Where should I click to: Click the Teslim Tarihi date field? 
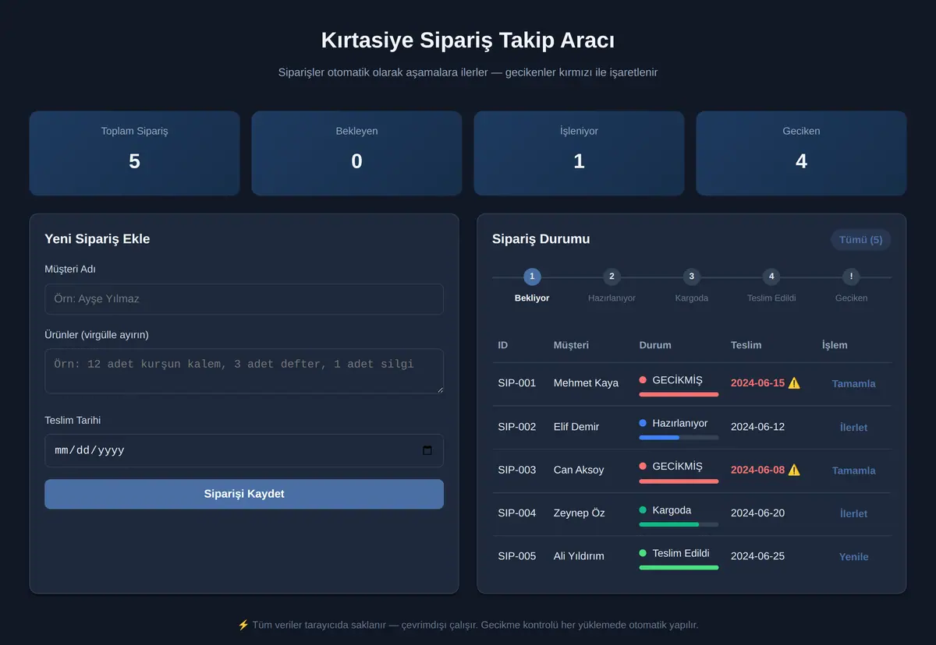(x=244, y=450)
